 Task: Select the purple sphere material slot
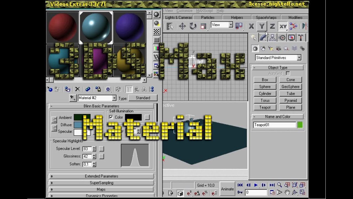[x=129, y=27]
